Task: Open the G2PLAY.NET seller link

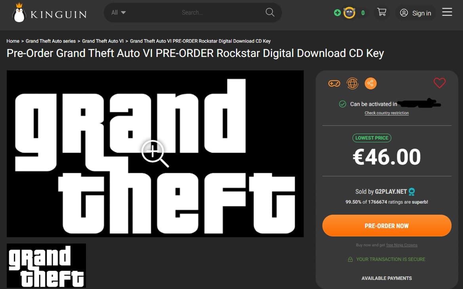Action: (391, 191)
